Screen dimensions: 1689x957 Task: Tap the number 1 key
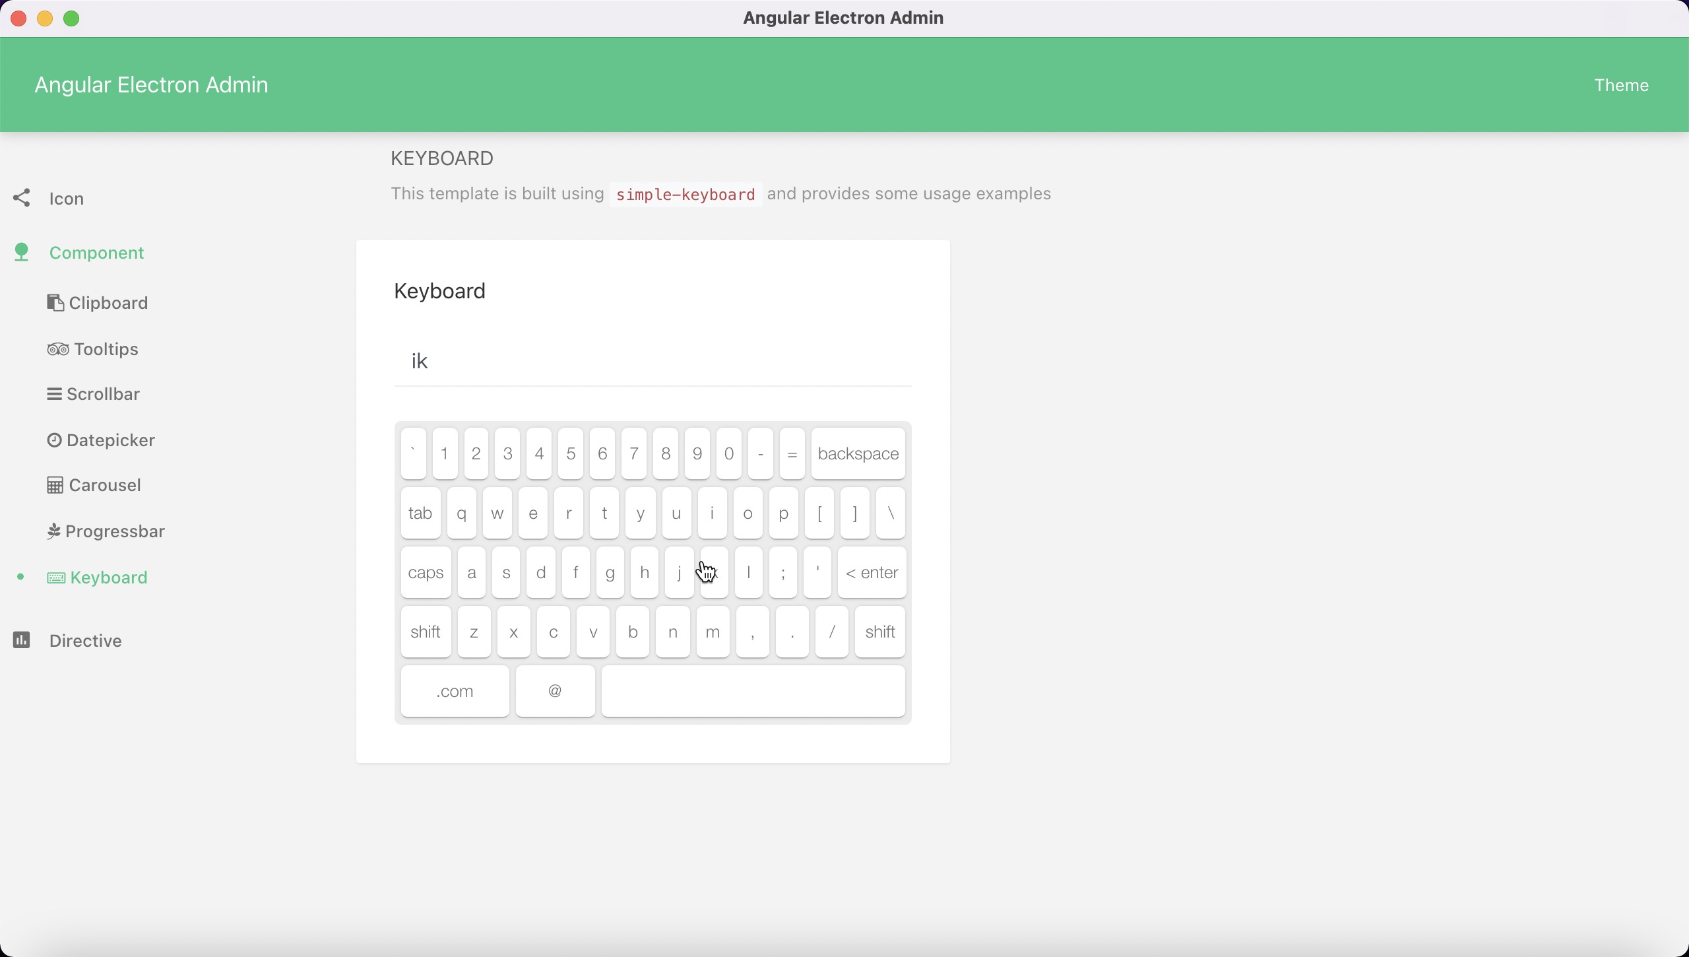(x=445, y=453)
